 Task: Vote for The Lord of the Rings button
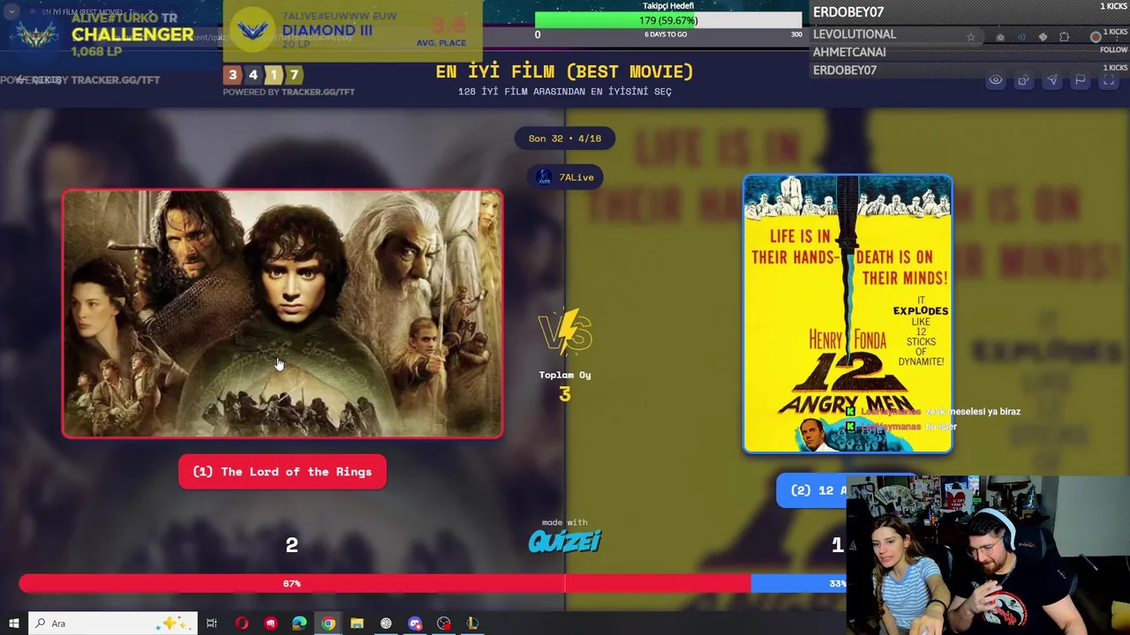282,472
